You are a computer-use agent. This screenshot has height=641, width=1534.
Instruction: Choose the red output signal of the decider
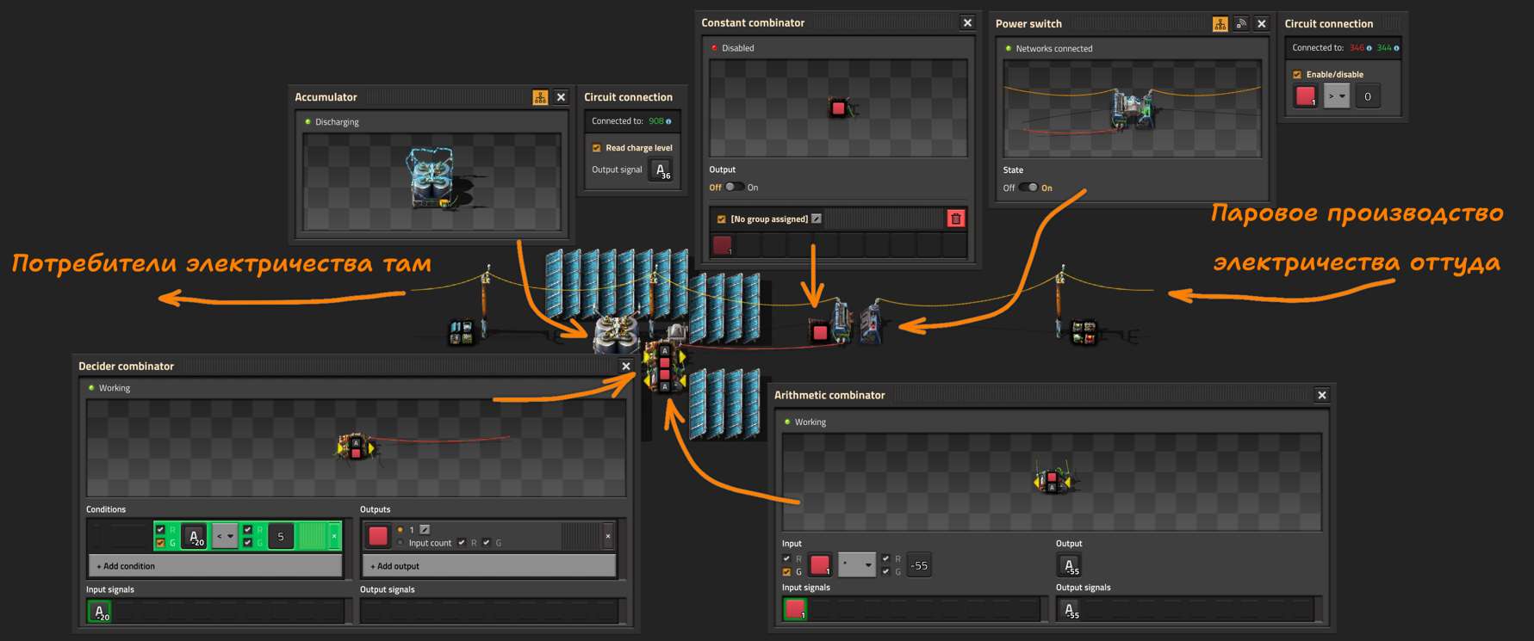click(x=378, y=536)
